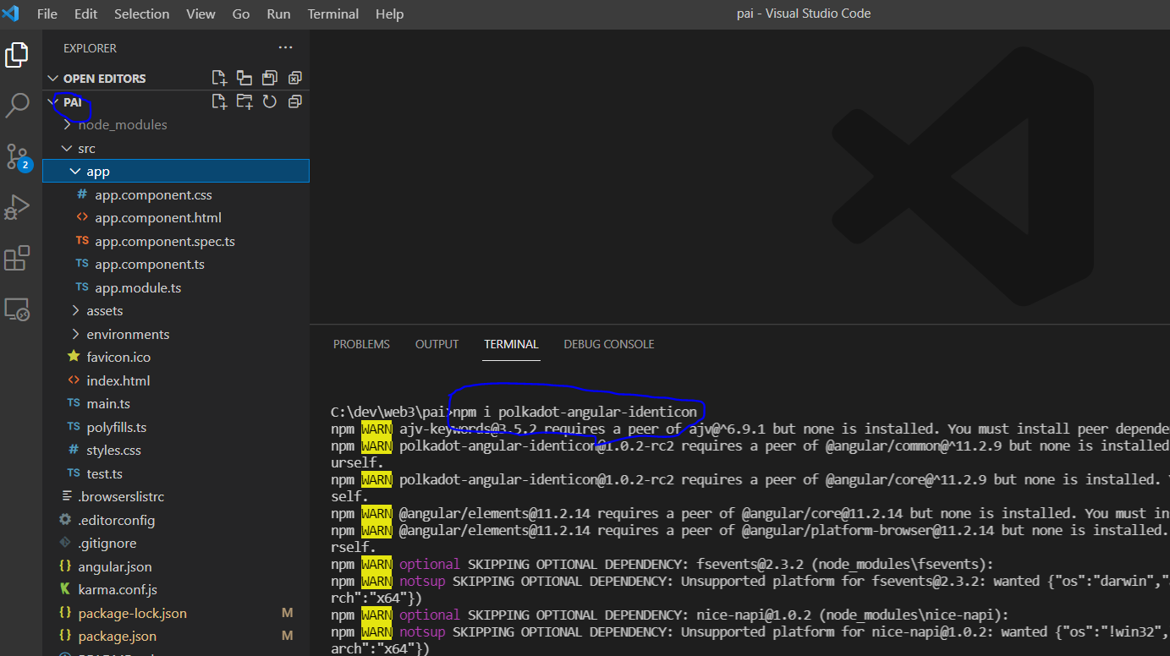Open the Extensions view
1170x656 pixels.
pos(17,258)
